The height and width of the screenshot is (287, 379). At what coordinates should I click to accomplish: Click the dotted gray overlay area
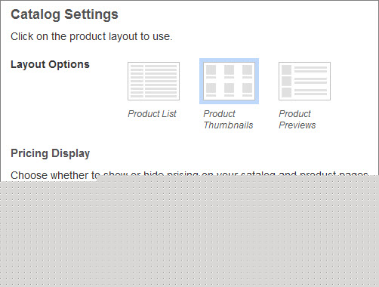tap(189, 232)
